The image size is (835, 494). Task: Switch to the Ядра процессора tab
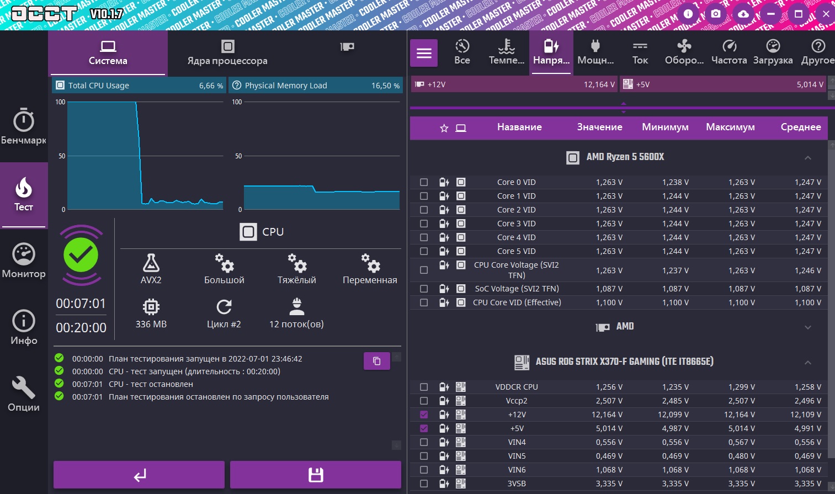coord(227,53)
